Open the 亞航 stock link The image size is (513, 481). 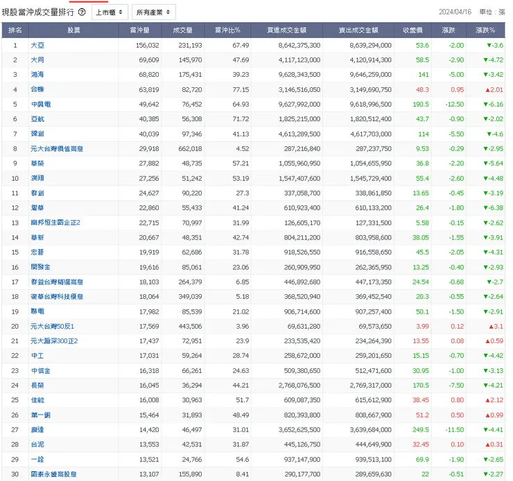coord(37,119)
